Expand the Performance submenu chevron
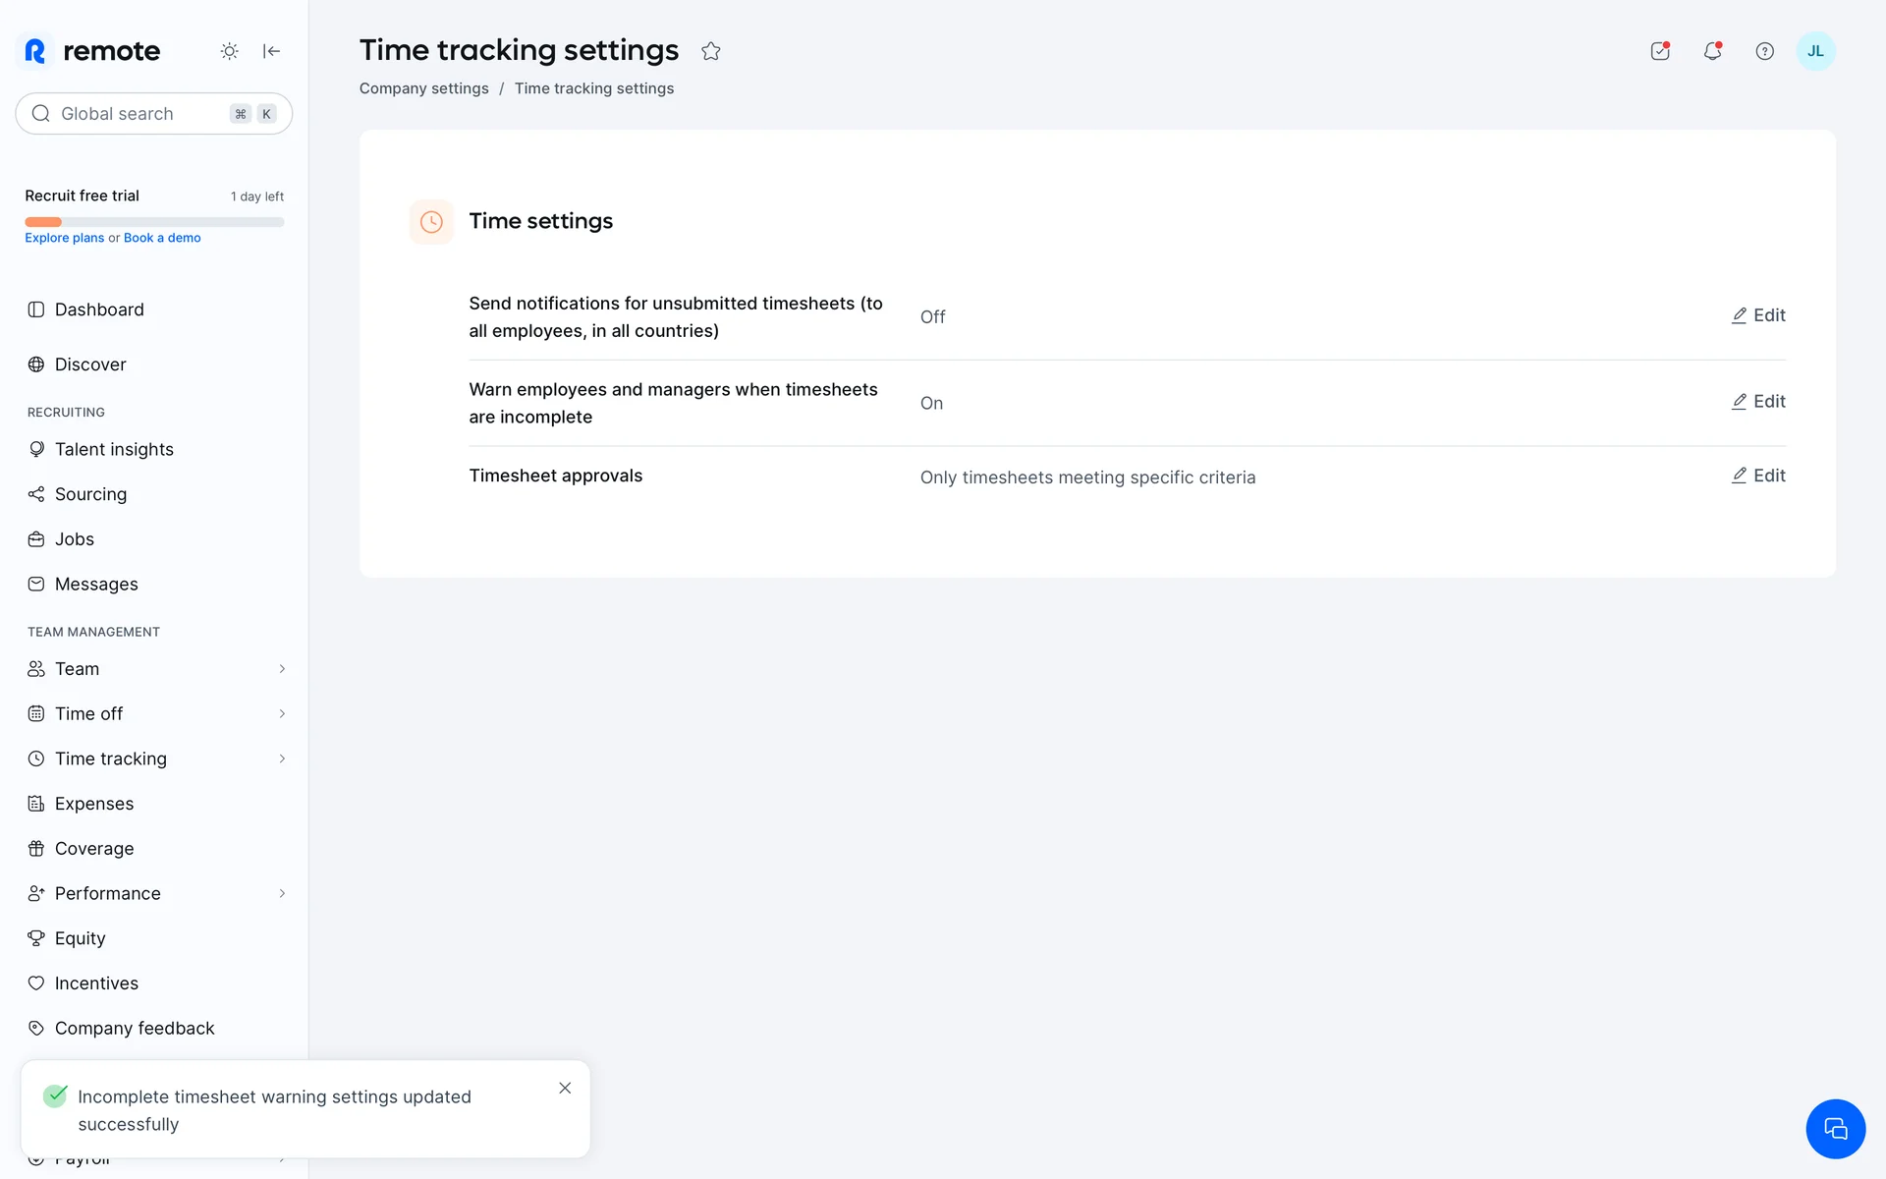 [282, 893]
